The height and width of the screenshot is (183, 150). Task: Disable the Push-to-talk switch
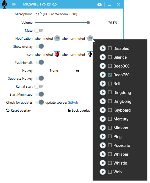coord(40,62)
